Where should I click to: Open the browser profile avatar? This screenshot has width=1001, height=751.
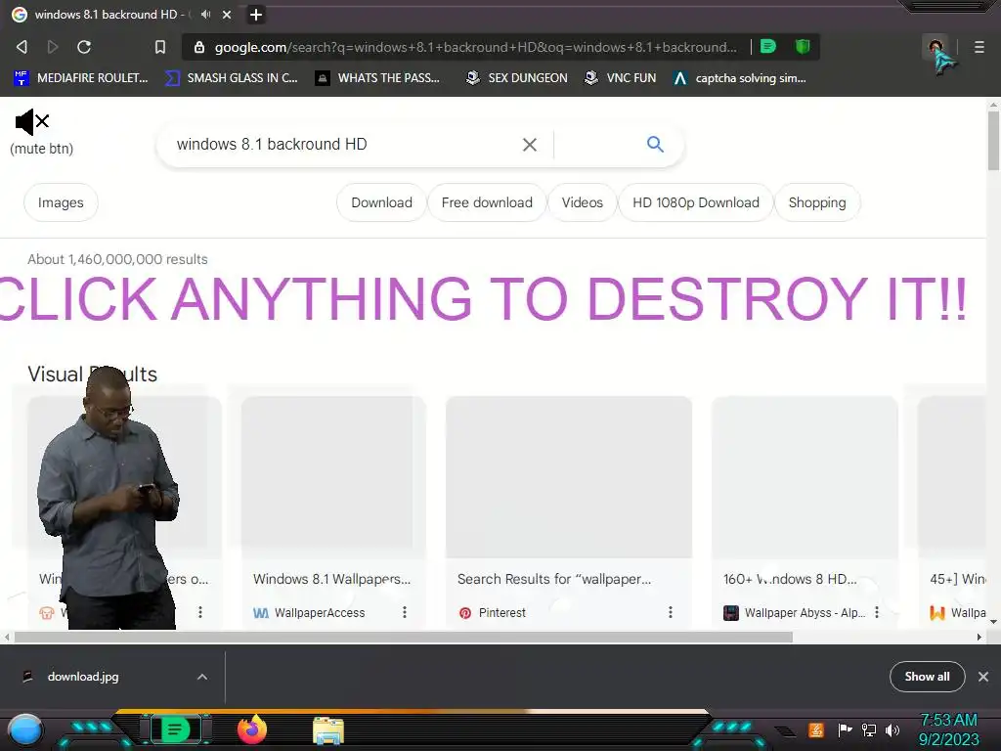pos(936,47)
